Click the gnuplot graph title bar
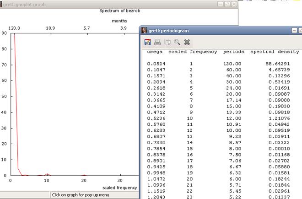This screenshot has height=199, width=302. point(119,4)
